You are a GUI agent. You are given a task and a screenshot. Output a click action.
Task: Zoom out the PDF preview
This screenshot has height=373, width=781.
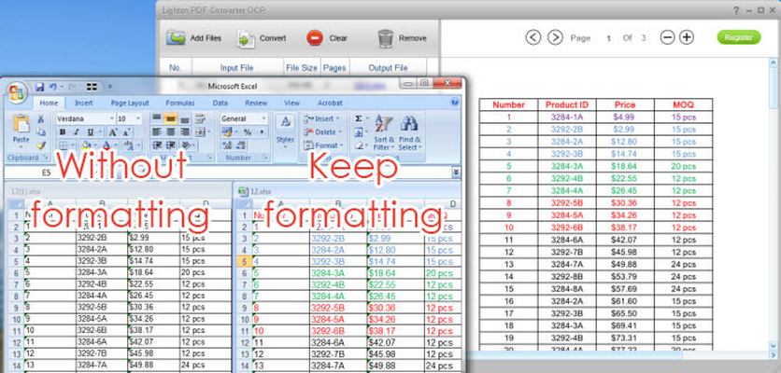coord(667,37)
